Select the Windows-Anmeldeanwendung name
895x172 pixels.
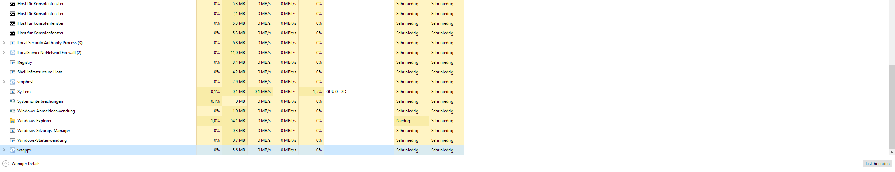pyautogui.click(x=46, y=111)
